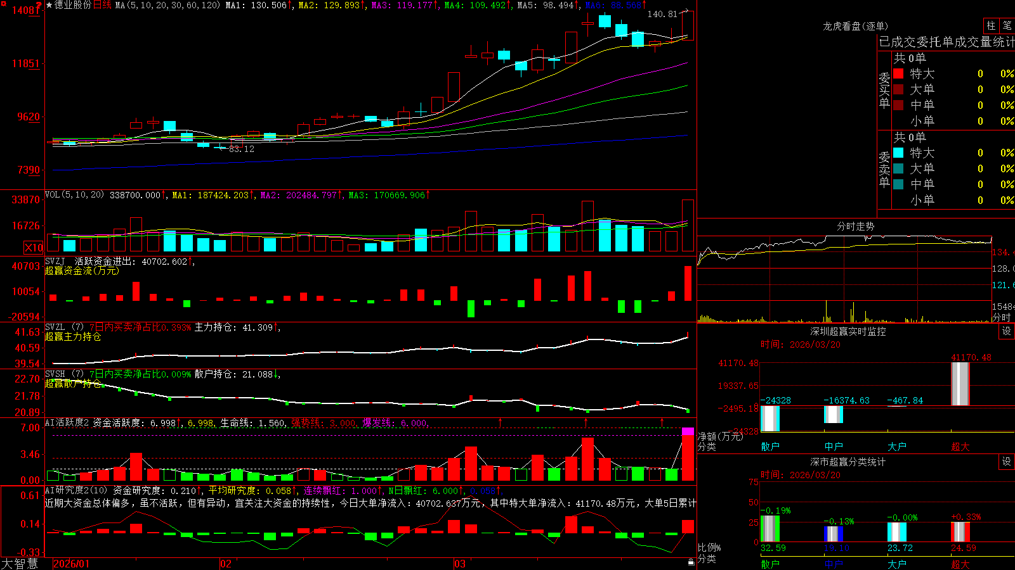Click the 龙虎看盘(逐单) panel title
This screenshot has width=1015, height=570.
tap(855, 26)
